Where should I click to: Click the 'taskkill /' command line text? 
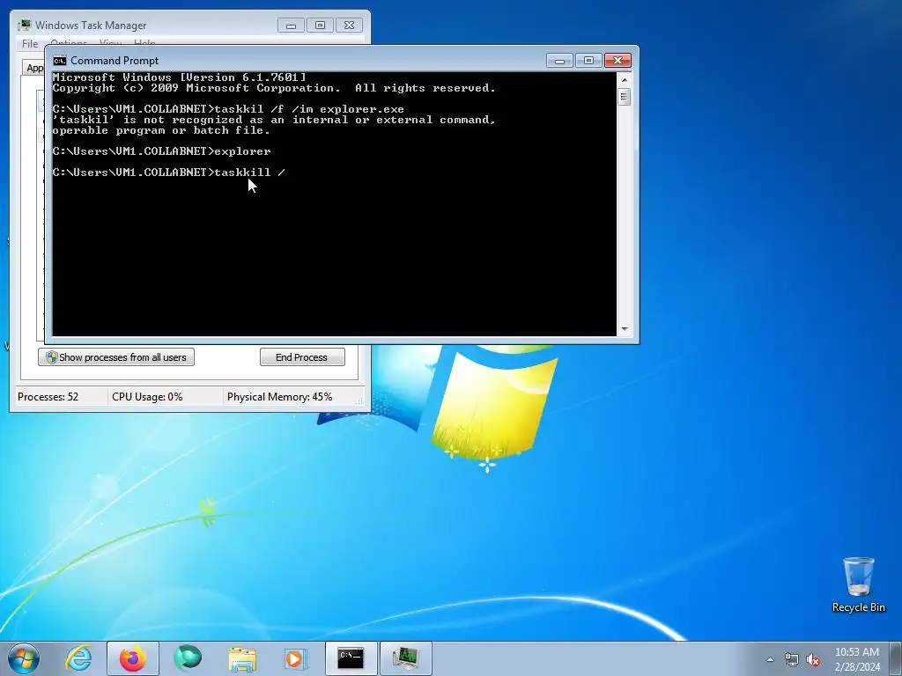pyautogui.click(x=249, y=173)
